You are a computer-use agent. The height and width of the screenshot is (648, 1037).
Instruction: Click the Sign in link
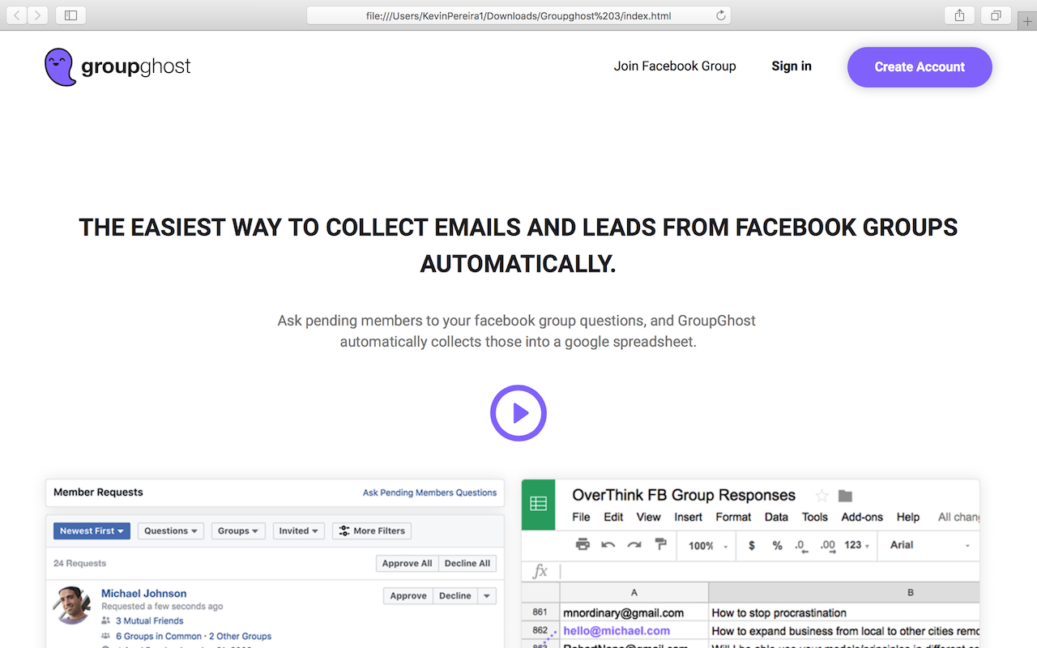pos(792,66)
